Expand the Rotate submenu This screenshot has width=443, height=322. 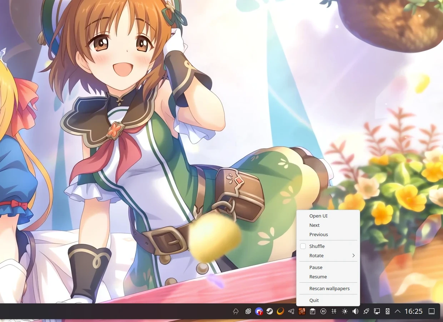[x=328, y=255]
